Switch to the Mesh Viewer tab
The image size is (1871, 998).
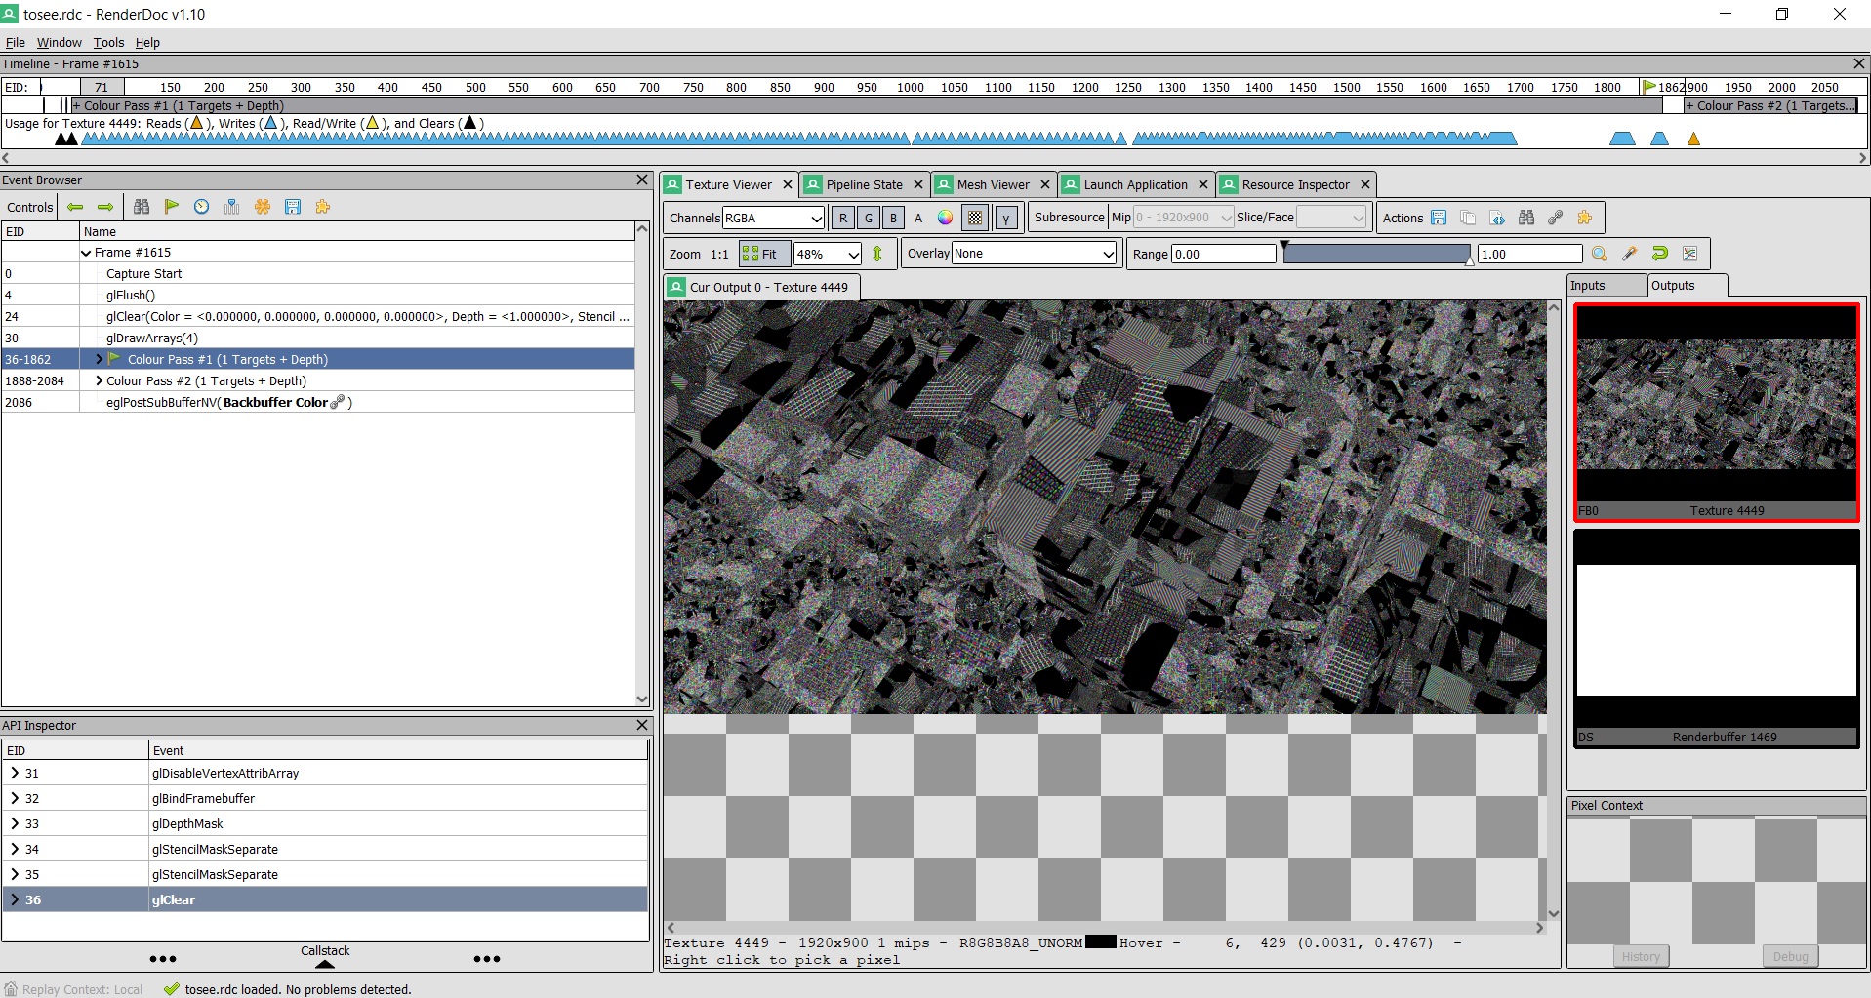coord(990,183)
